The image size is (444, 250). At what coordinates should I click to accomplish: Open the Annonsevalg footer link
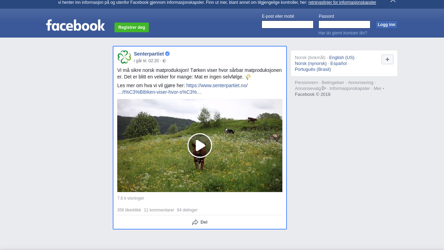tap(308, 89)
